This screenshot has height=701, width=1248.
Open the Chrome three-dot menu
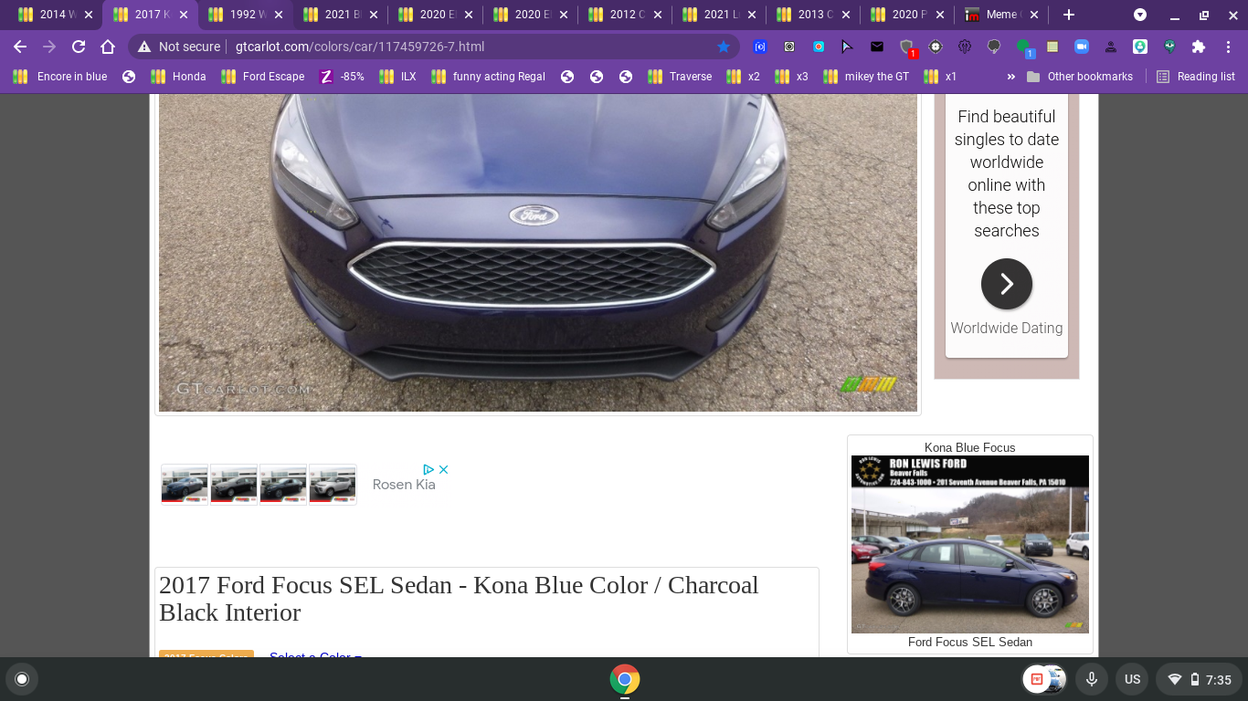point(1228,47)
